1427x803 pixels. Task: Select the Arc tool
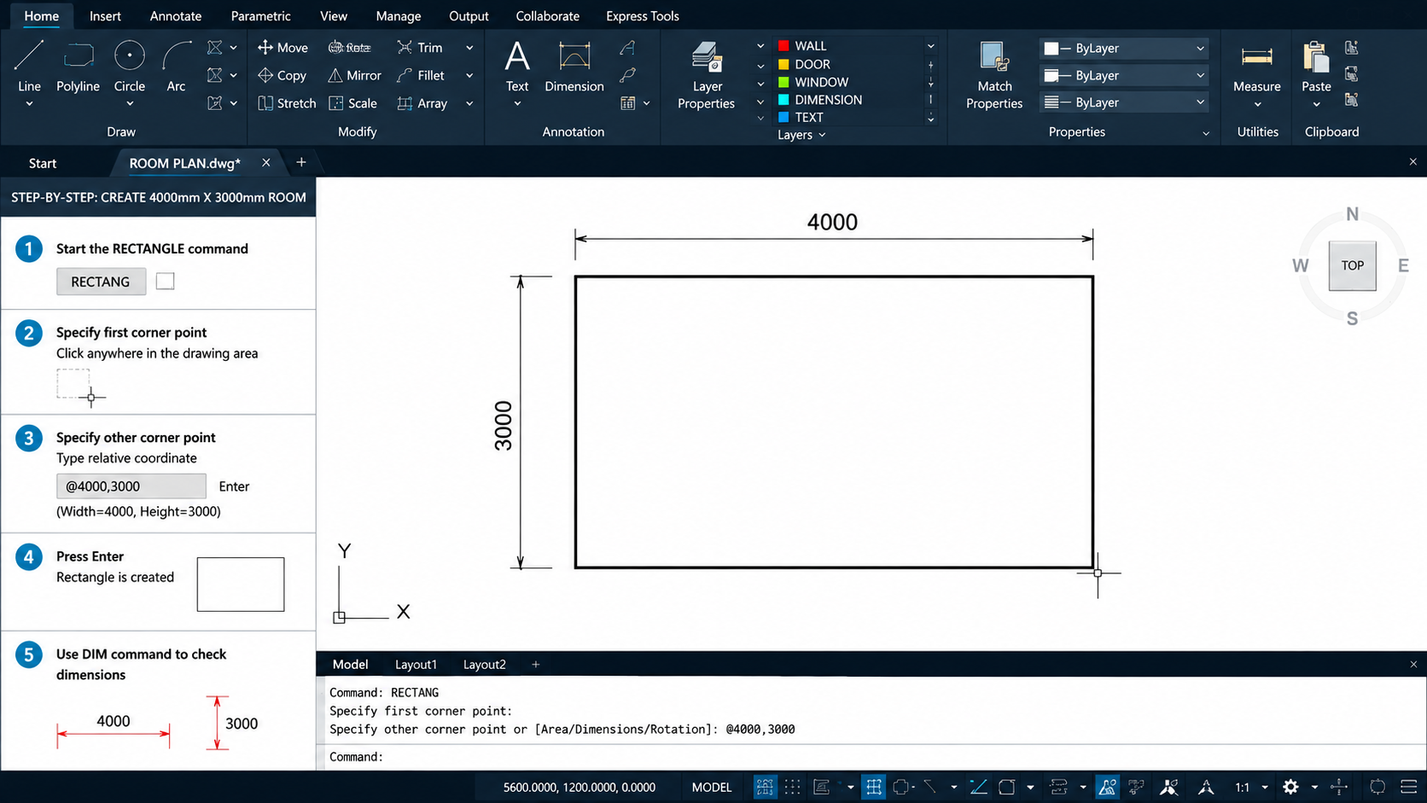176,66
